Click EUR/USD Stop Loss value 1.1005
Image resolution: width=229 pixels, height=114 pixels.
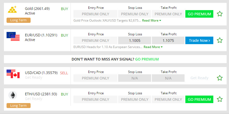pyautogui.click(x=135, y=41)
